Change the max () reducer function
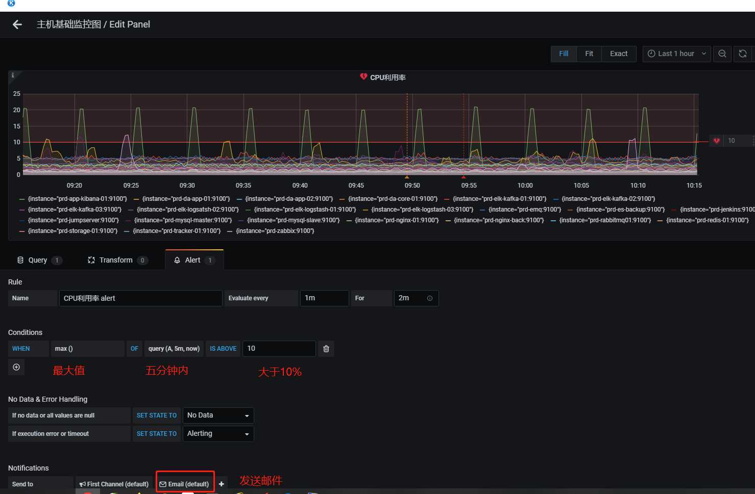 point(88,349)
